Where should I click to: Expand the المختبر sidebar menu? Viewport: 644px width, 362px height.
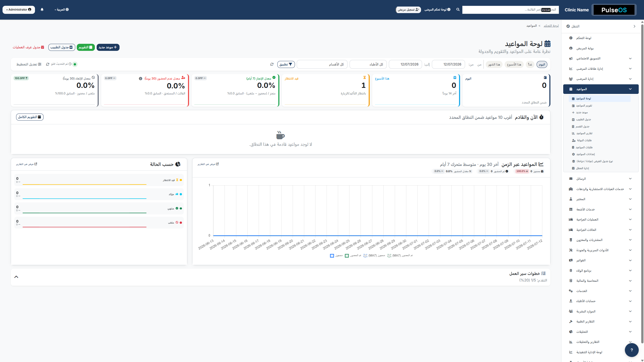pos(601,199)
